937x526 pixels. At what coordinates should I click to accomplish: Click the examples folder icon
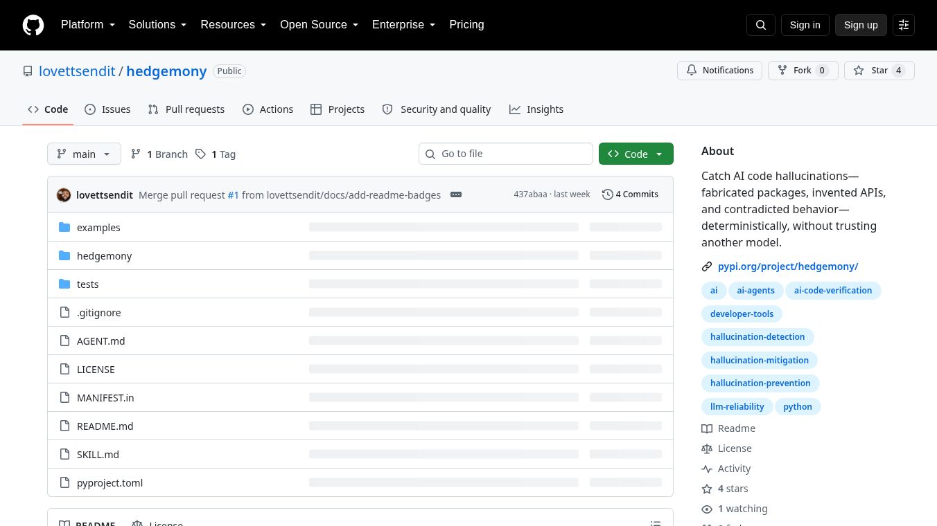tap(64, 227)
